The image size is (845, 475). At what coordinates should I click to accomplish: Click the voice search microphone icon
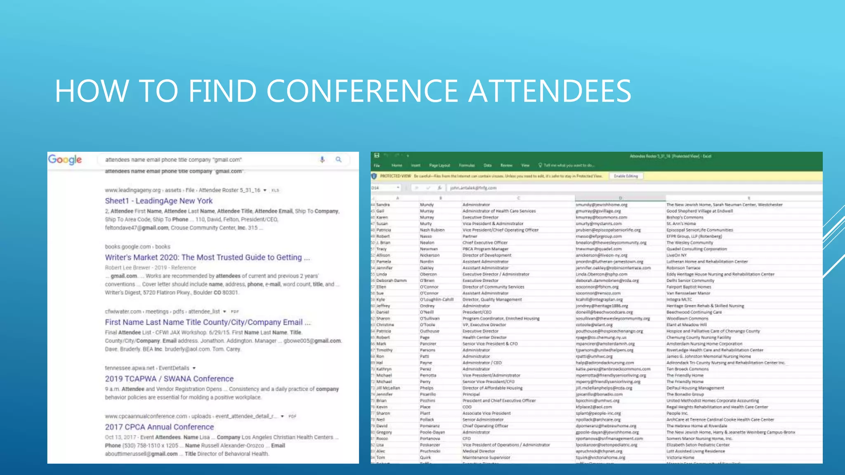click(x=322, y=160)
